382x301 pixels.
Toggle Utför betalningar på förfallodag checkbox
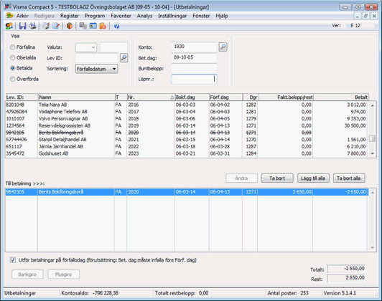(13, 260)
